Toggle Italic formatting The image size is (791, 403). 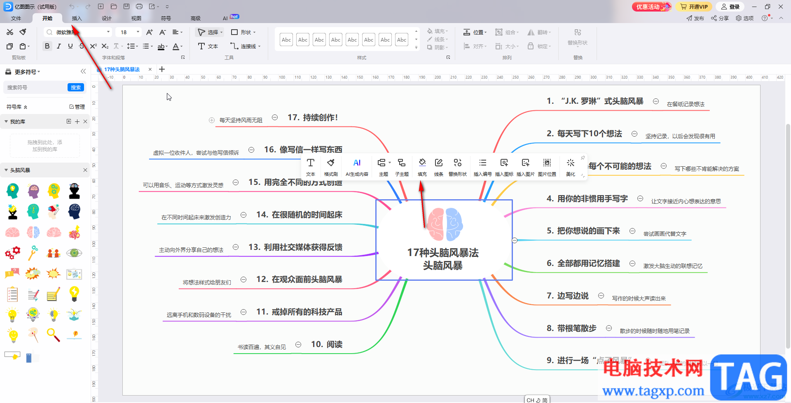(x=59, y=46)
